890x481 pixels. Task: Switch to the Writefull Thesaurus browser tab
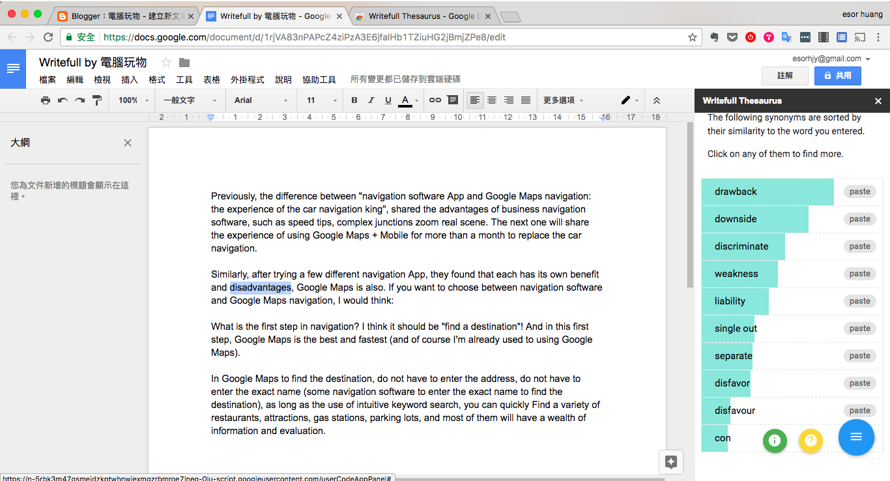[422, 16]
